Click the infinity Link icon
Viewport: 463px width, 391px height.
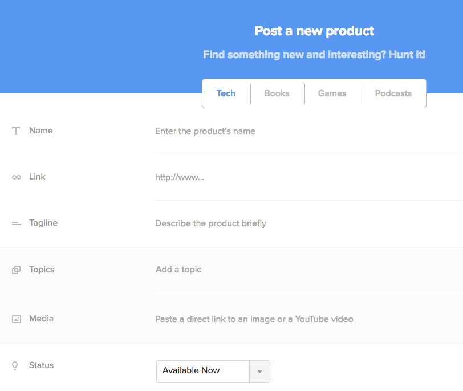(16, 177)
